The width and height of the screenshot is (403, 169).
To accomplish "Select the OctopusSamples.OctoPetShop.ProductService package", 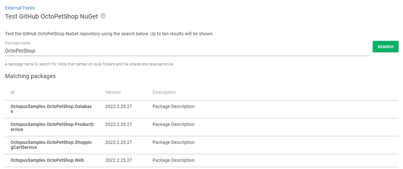I will tap(52, 127).
